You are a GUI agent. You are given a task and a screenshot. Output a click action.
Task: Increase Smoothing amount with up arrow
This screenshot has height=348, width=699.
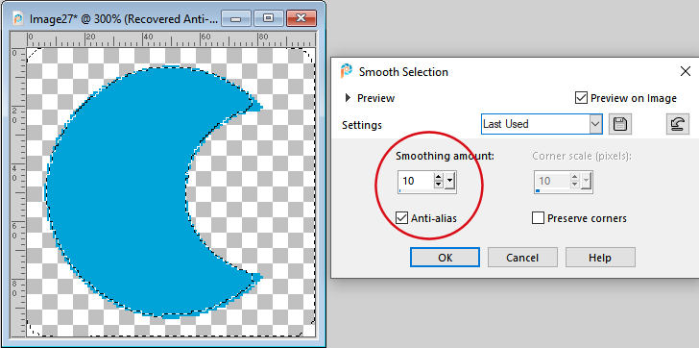click(439, 177)
